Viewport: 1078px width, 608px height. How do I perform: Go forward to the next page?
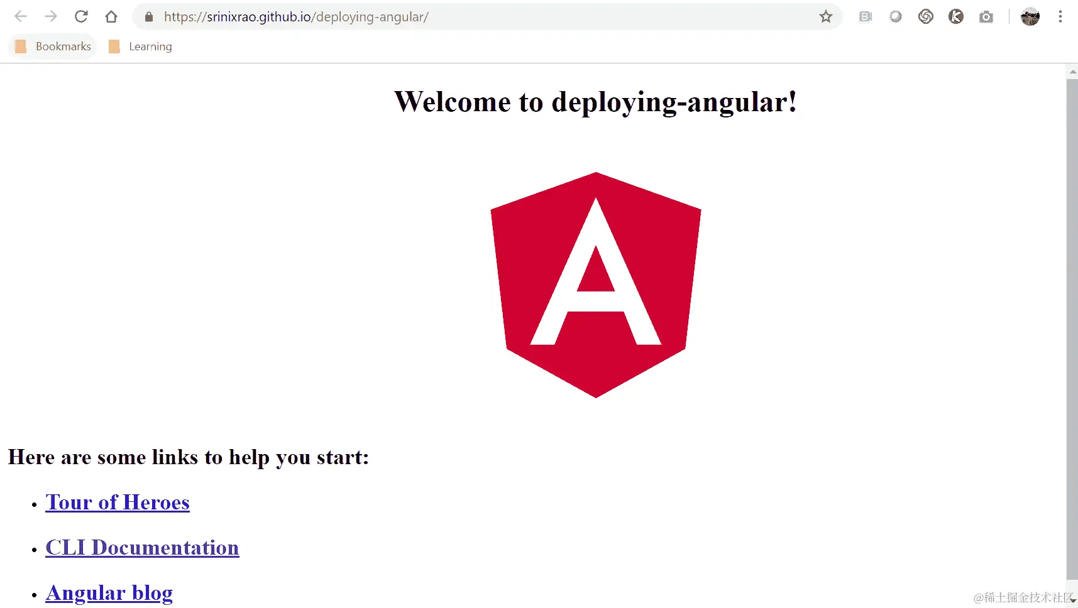(x=51, y=17)
